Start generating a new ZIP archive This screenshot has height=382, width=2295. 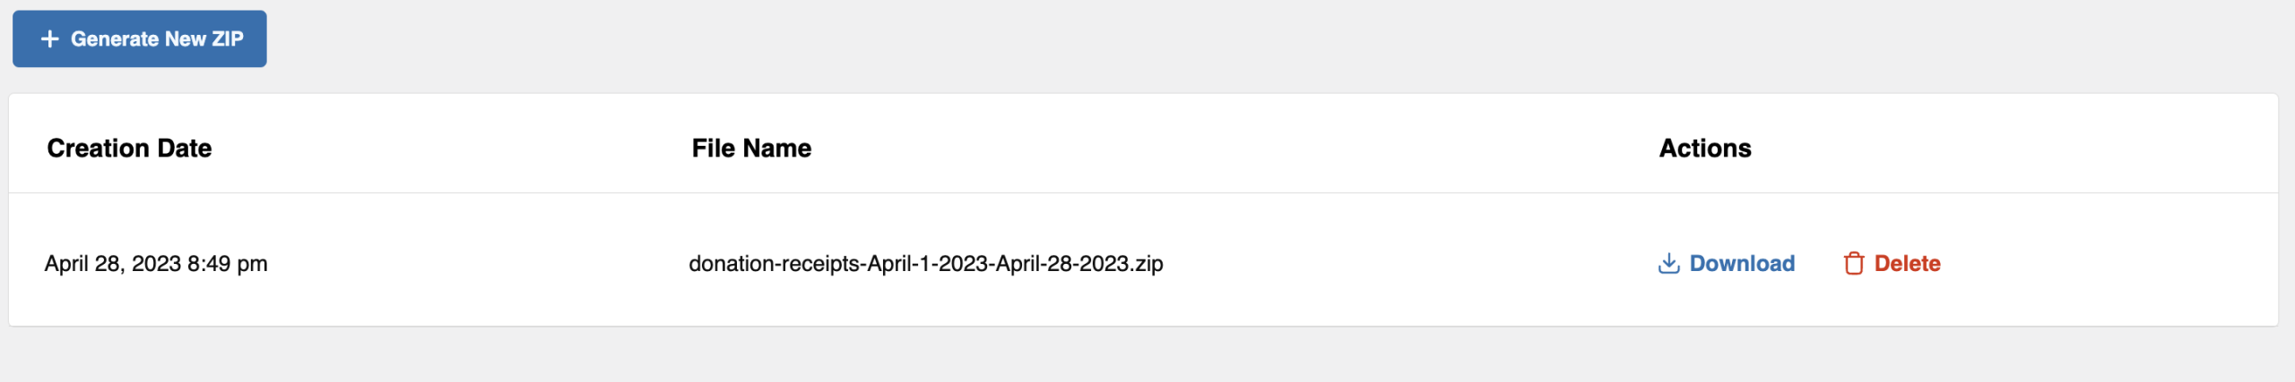click(x=140, y=38)
